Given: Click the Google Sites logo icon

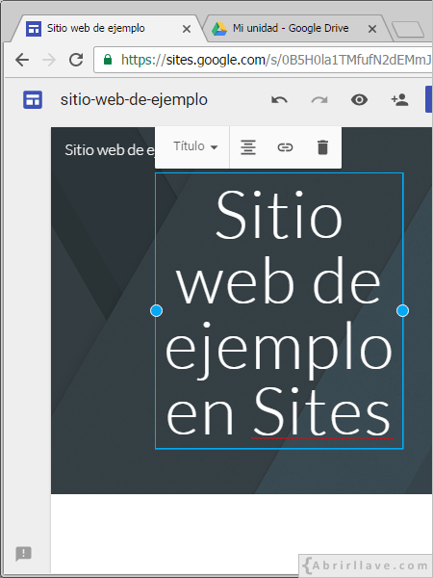Looking at the screenshot, I should 33,100.
